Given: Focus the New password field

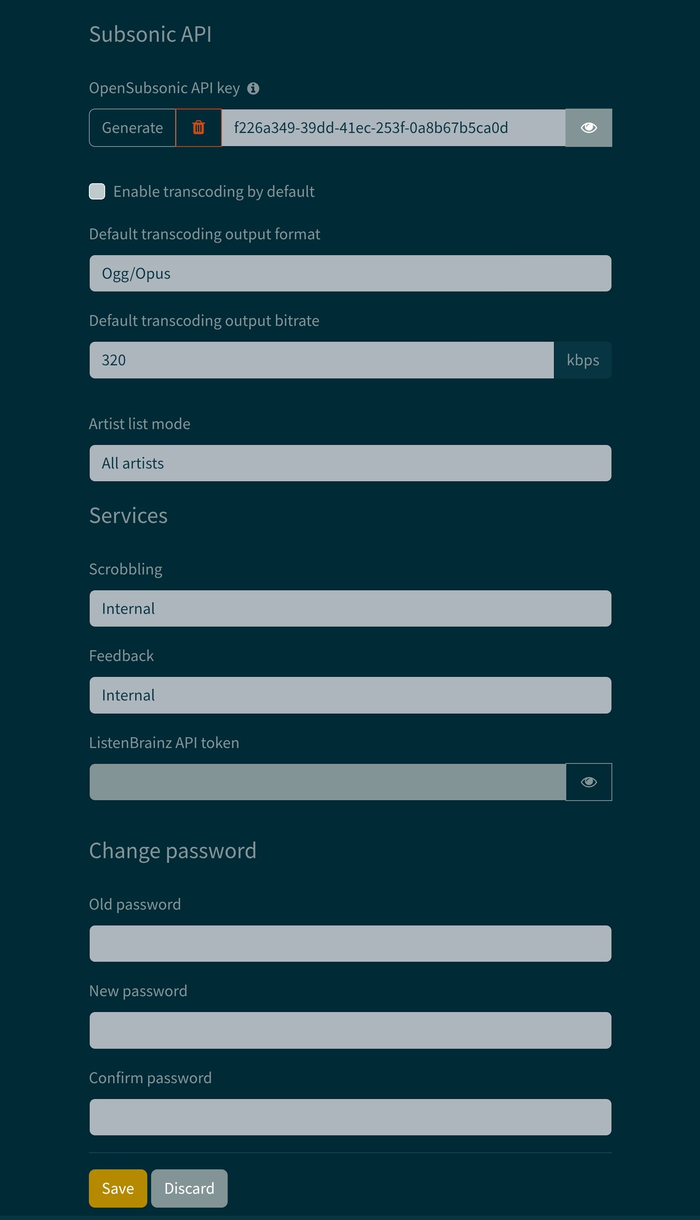Looking at the screenshot, I should [x=351, y=1031].
